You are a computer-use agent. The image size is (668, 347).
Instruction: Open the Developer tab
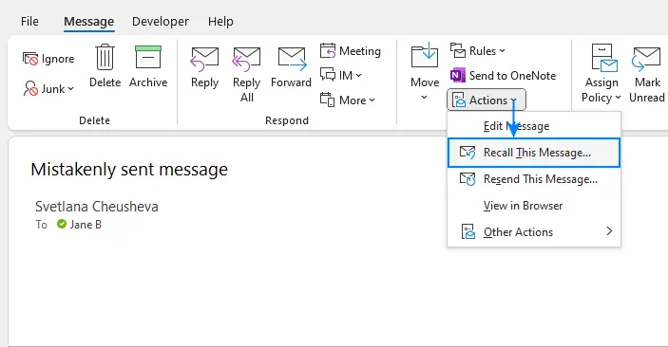tap(161, 21)
